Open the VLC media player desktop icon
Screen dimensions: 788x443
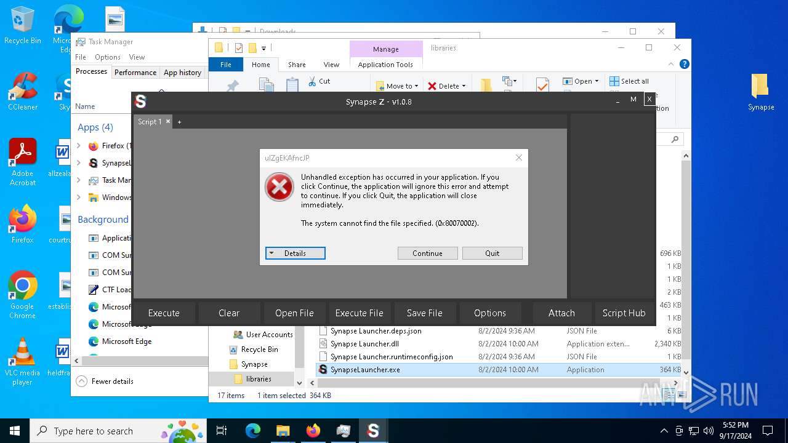click(x=23, y=362)
